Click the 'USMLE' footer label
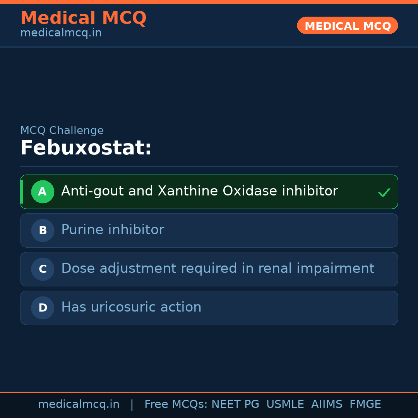Viewport: 418px width, 418px height. [x=285, y=404]
